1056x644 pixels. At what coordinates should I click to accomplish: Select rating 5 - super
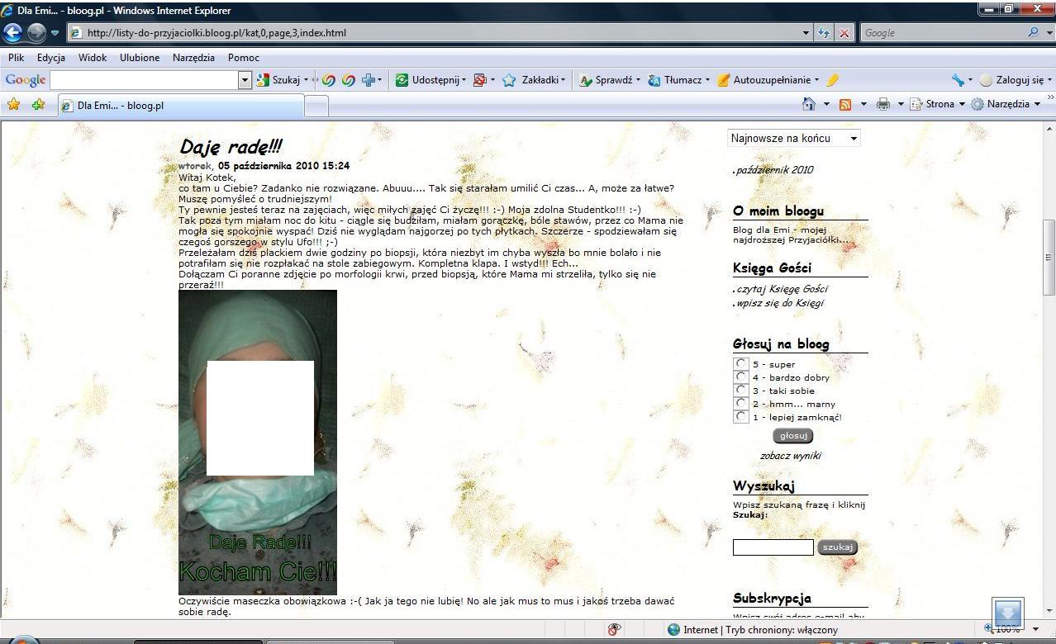pyautogui.click(x=741, y=364)
